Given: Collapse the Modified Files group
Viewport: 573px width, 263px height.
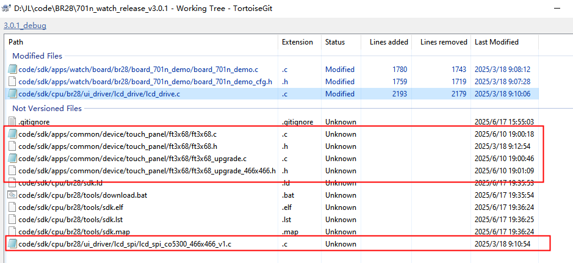Looking at the screenshot, I should [x=37, y=56].
